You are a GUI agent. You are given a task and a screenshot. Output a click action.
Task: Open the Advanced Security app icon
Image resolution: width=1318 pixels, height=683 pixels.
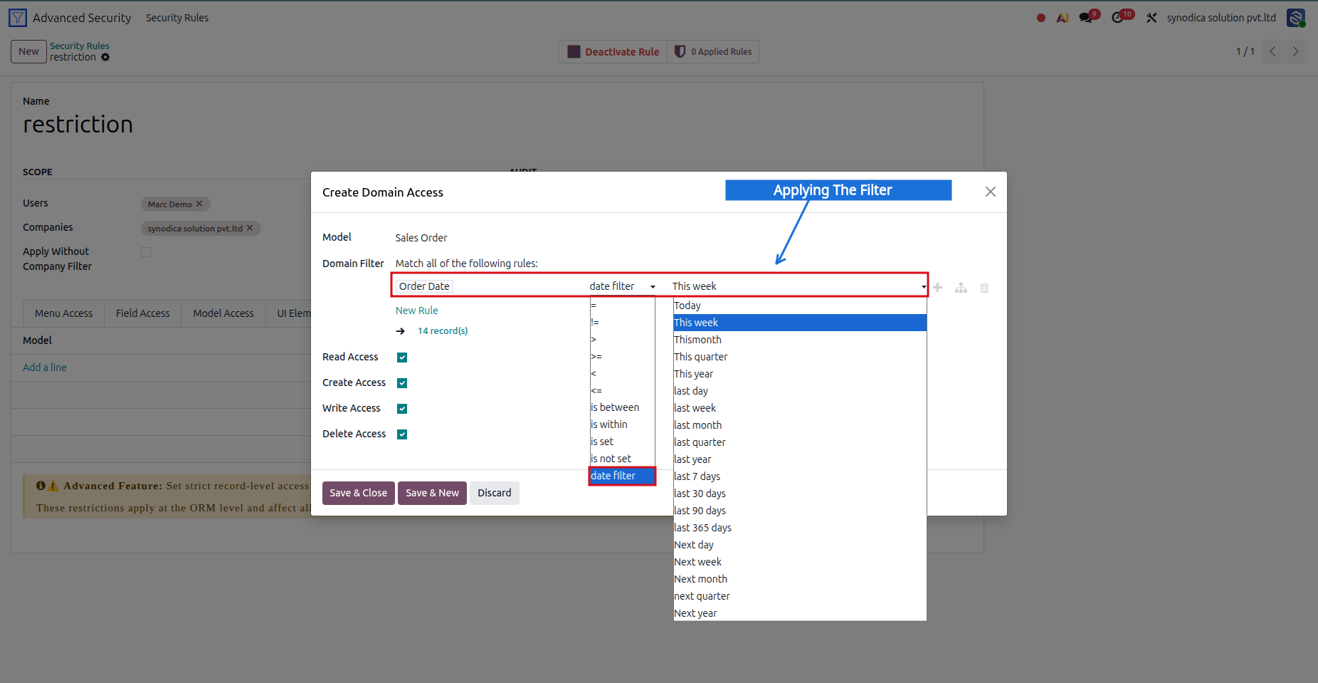coord(18,18)
